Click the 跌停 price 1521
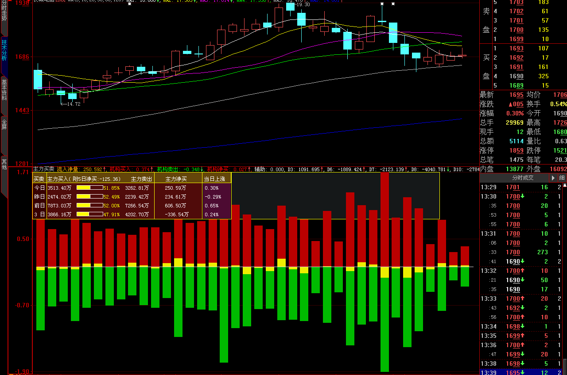Screen dimensions: 567x375 pyautogui.click(x=559, y=150)
